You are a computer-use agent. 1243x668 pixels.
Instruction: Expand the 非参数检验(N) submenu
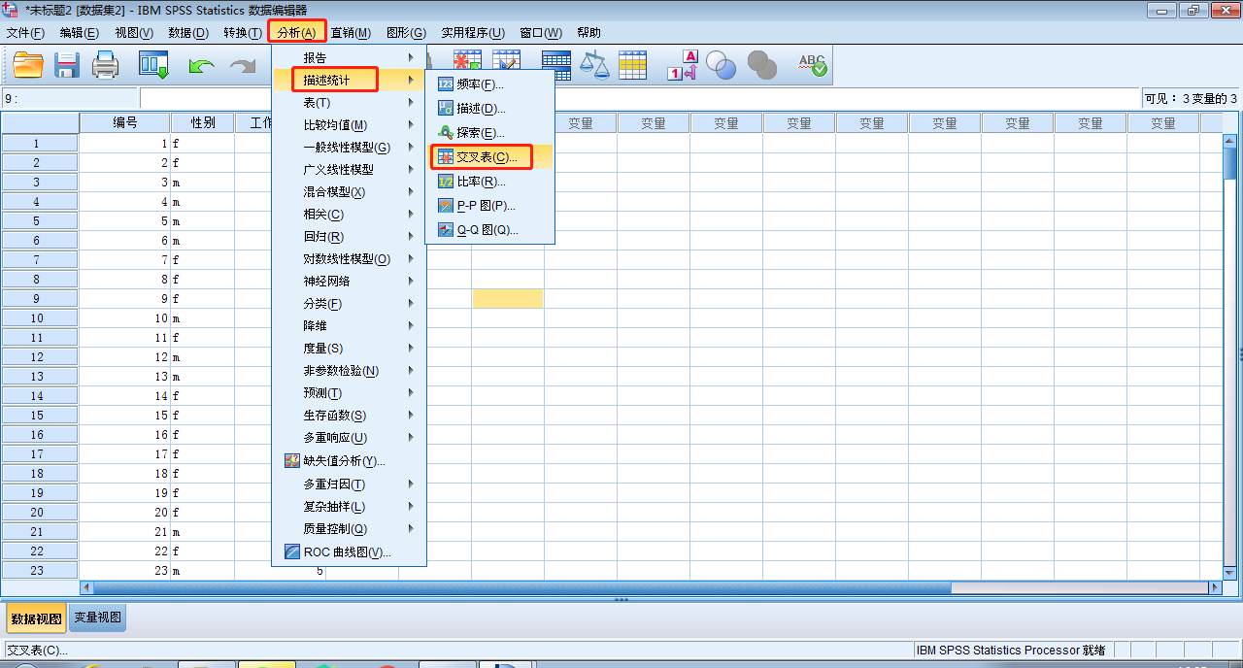point(341,371)
